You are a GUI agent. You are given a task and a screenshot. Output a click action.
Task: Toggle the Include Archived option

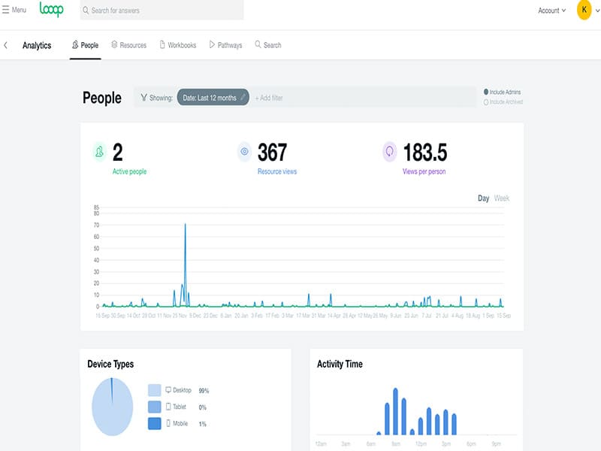(486, 101)
